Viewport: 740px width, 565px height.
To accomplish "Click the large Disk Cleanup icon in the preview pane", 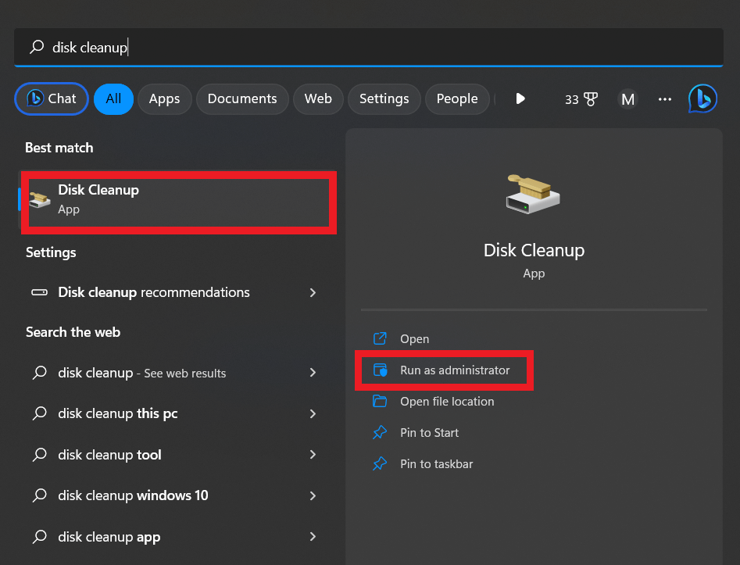I will (533, 194).
